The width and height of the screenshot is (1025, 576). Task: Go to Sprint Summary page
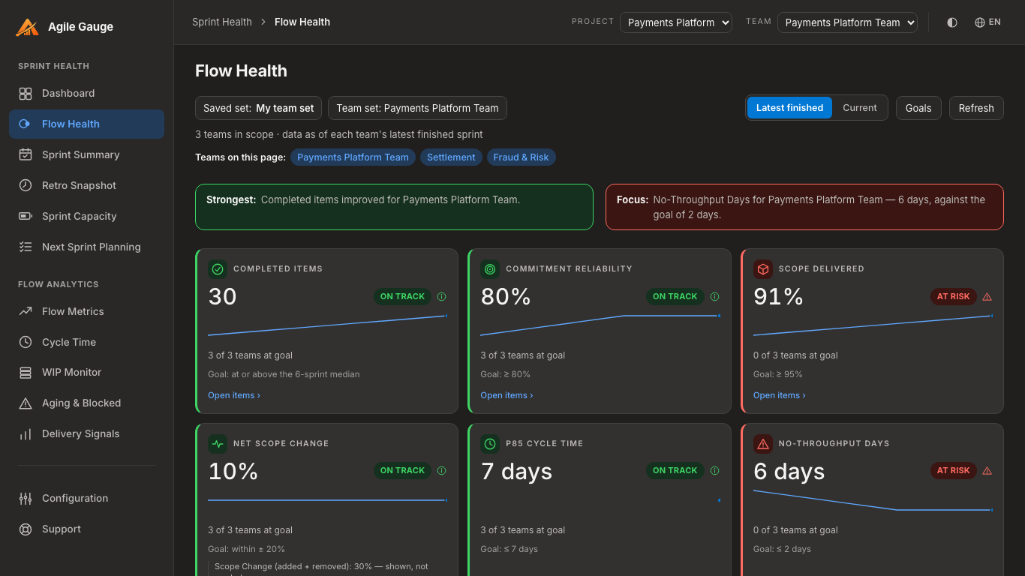coord(86,155)
